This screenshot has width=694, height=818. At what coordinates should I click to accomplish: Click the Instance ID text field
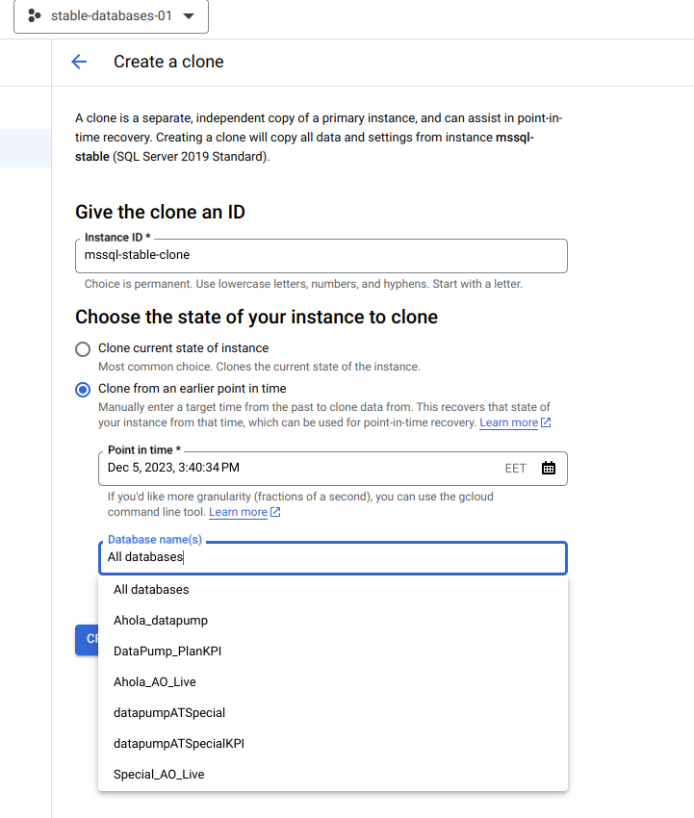(321, 256)
